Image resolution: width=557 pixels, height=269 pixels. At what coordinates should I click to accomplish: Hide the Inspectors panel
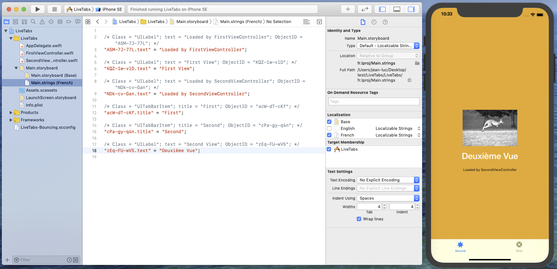coord(411,9)
